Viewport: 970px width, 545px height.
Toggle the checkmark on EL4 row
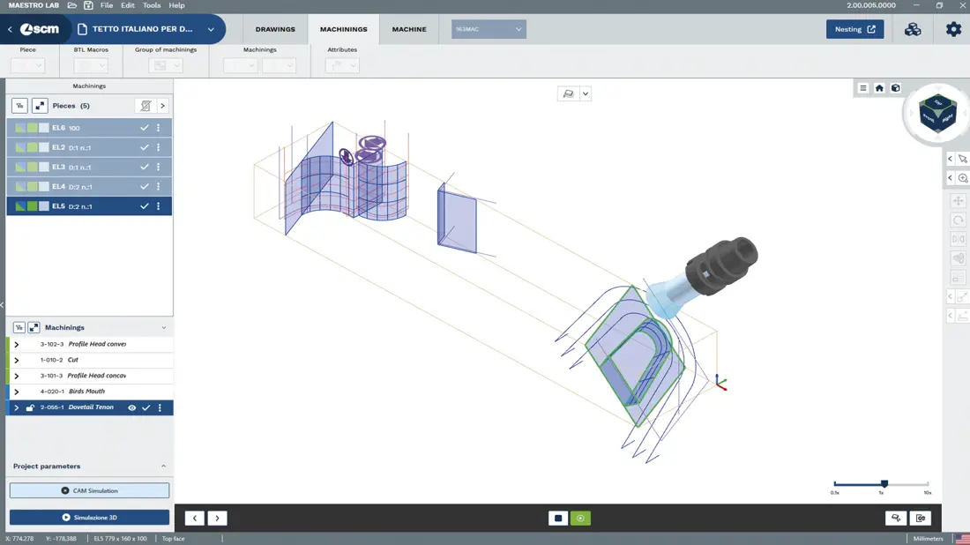[144, 187]
